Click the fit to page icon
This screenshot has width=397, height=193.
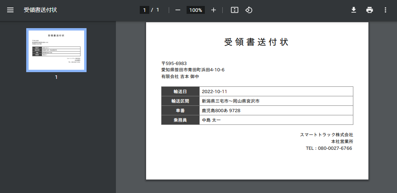pos(235,10)
